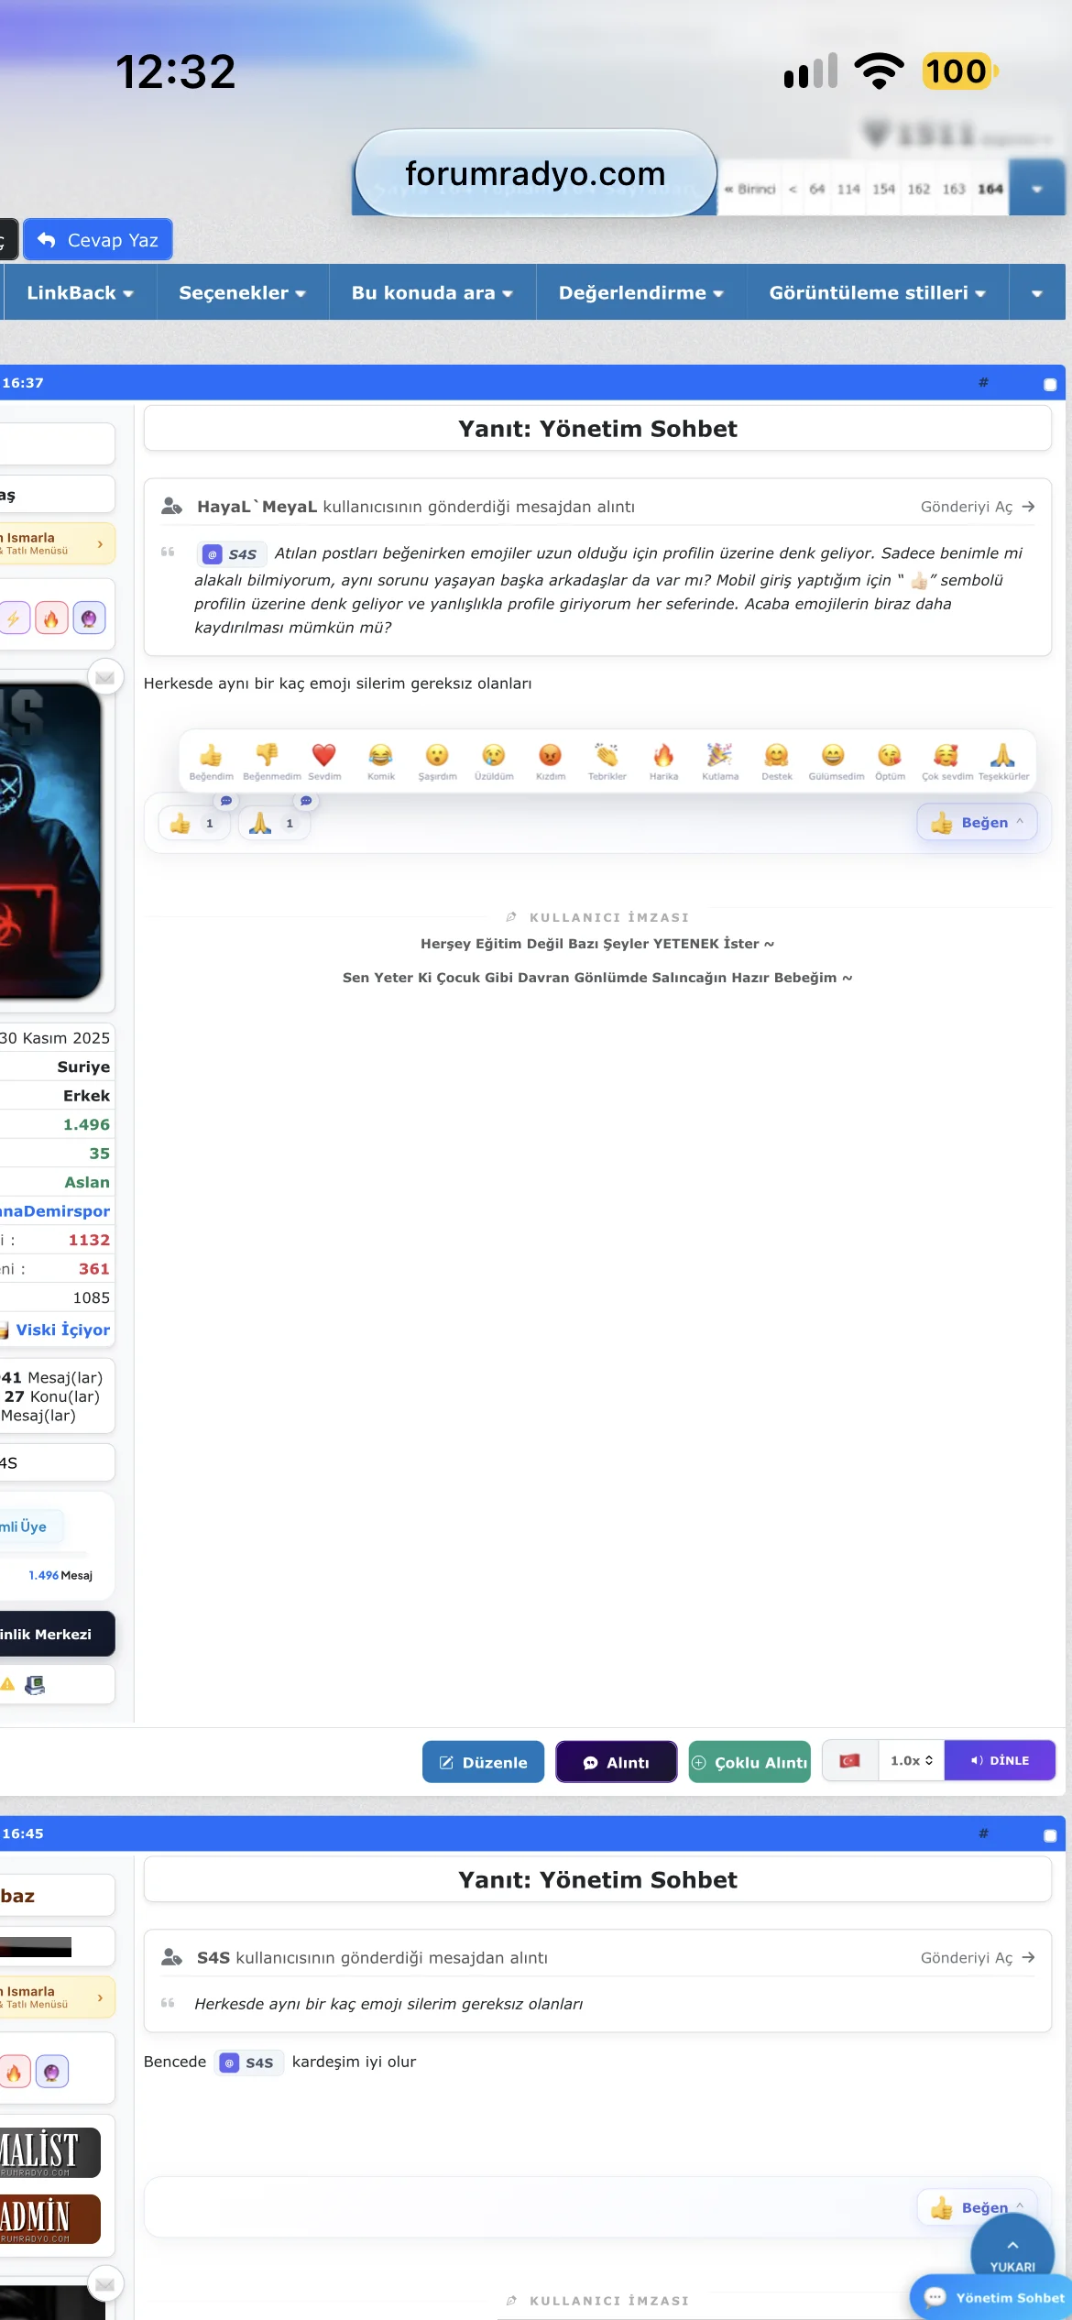Expand the page-jump arrow beside page 164
Screen dimensions: 1072x2320
1037,189
